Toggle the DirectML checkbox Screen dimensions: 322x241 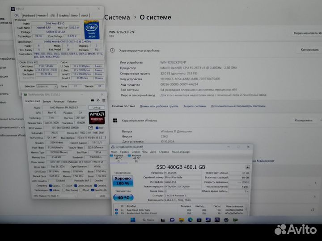click(x=96, y=186)
